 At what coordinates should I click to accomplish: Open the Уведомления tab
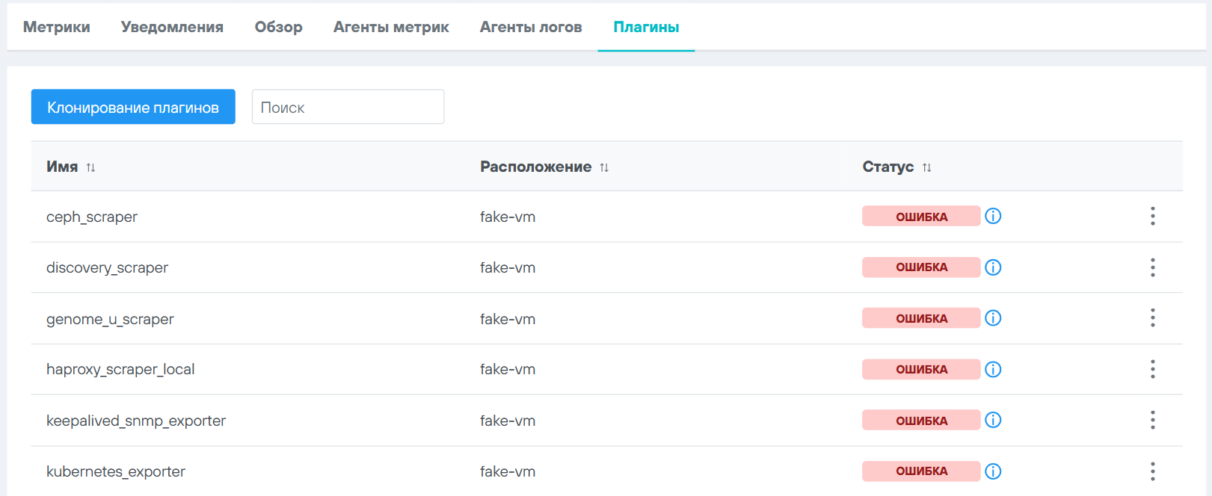tap(172, 28)
